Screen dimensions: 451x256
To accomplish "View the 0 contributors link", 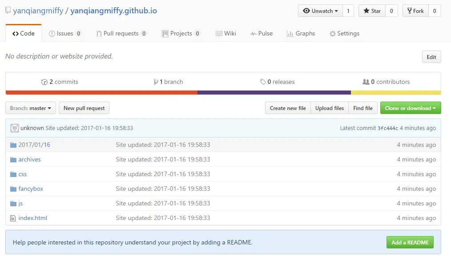I will click(386, 82).
